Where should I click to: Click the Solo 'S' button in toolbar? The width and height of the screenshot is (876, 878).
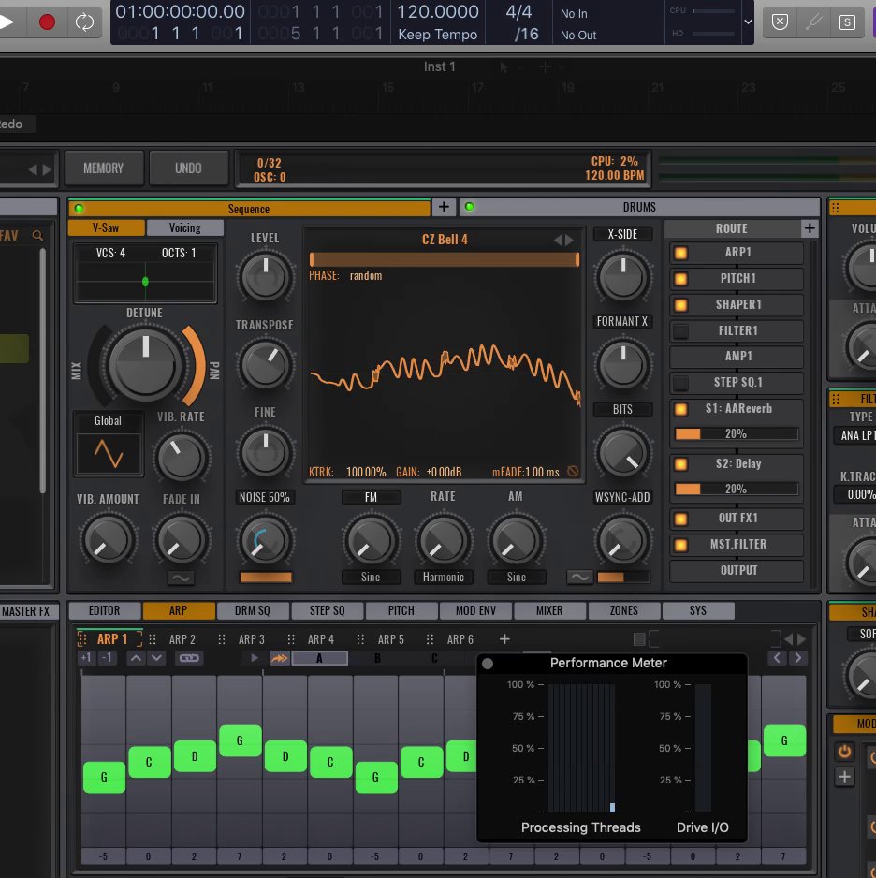(847, 22)
